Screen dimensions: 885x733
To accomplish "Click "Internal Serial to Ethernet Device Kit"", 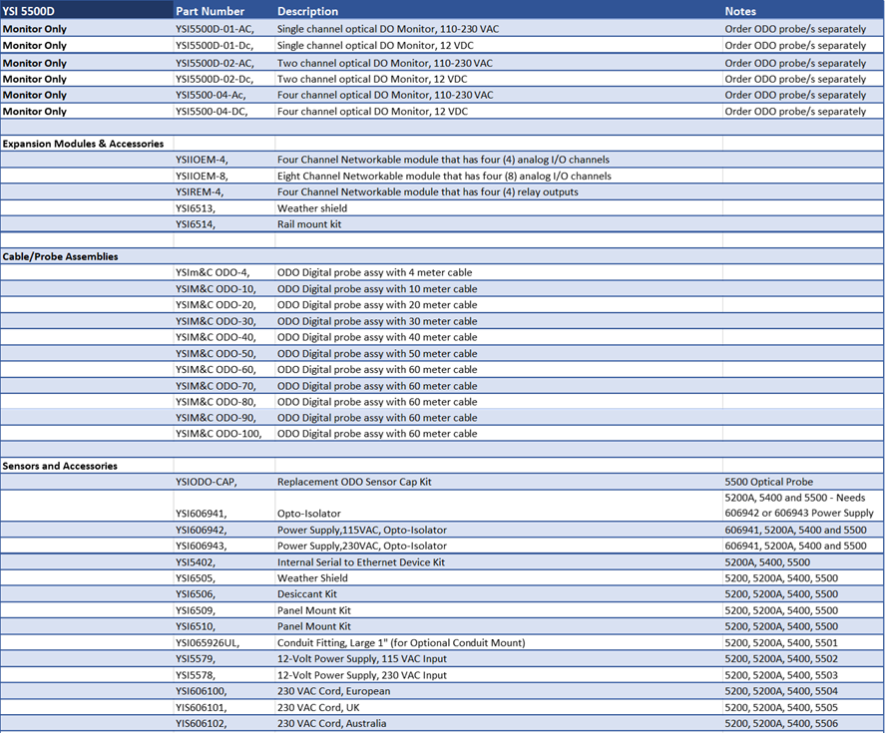I will (360, 562).
